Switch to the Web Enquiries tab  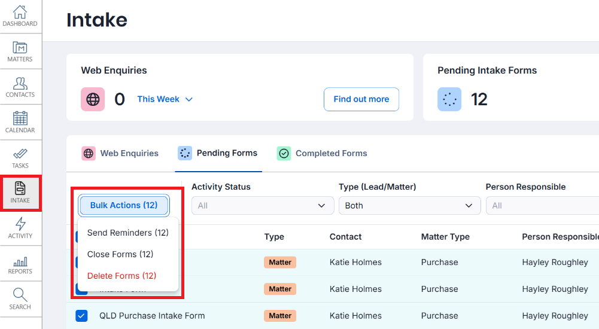pos(120,153)
